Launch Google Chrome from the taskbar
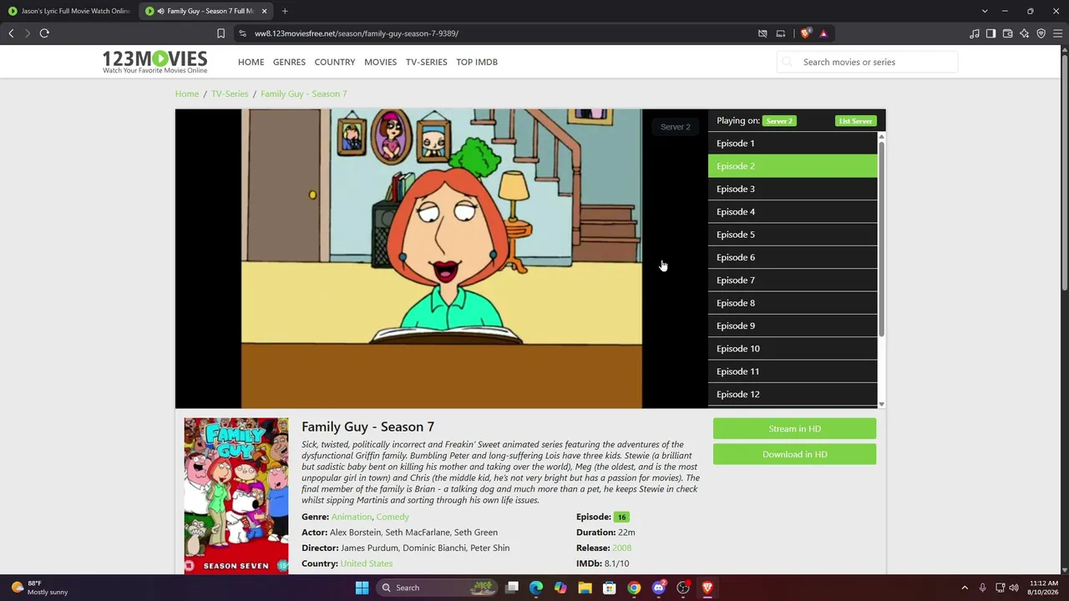Screen dimensions: 1069x601 (x=634, y=588)
